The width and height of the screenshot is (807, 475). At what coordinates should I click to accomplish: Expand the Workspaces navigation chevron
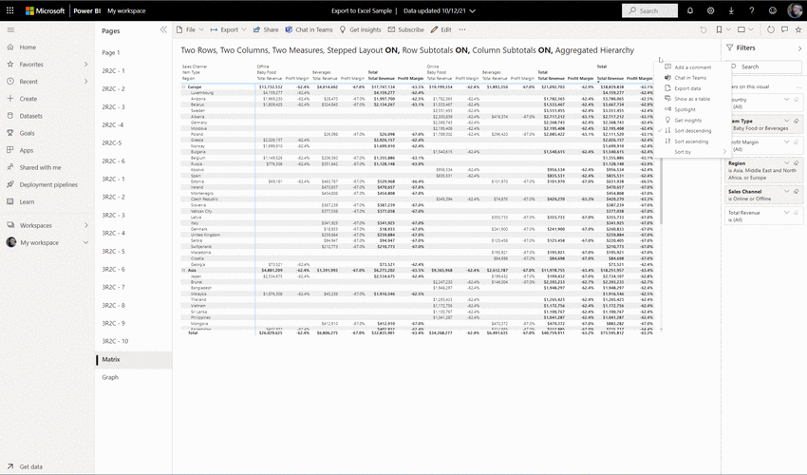[x=86, y=225]
